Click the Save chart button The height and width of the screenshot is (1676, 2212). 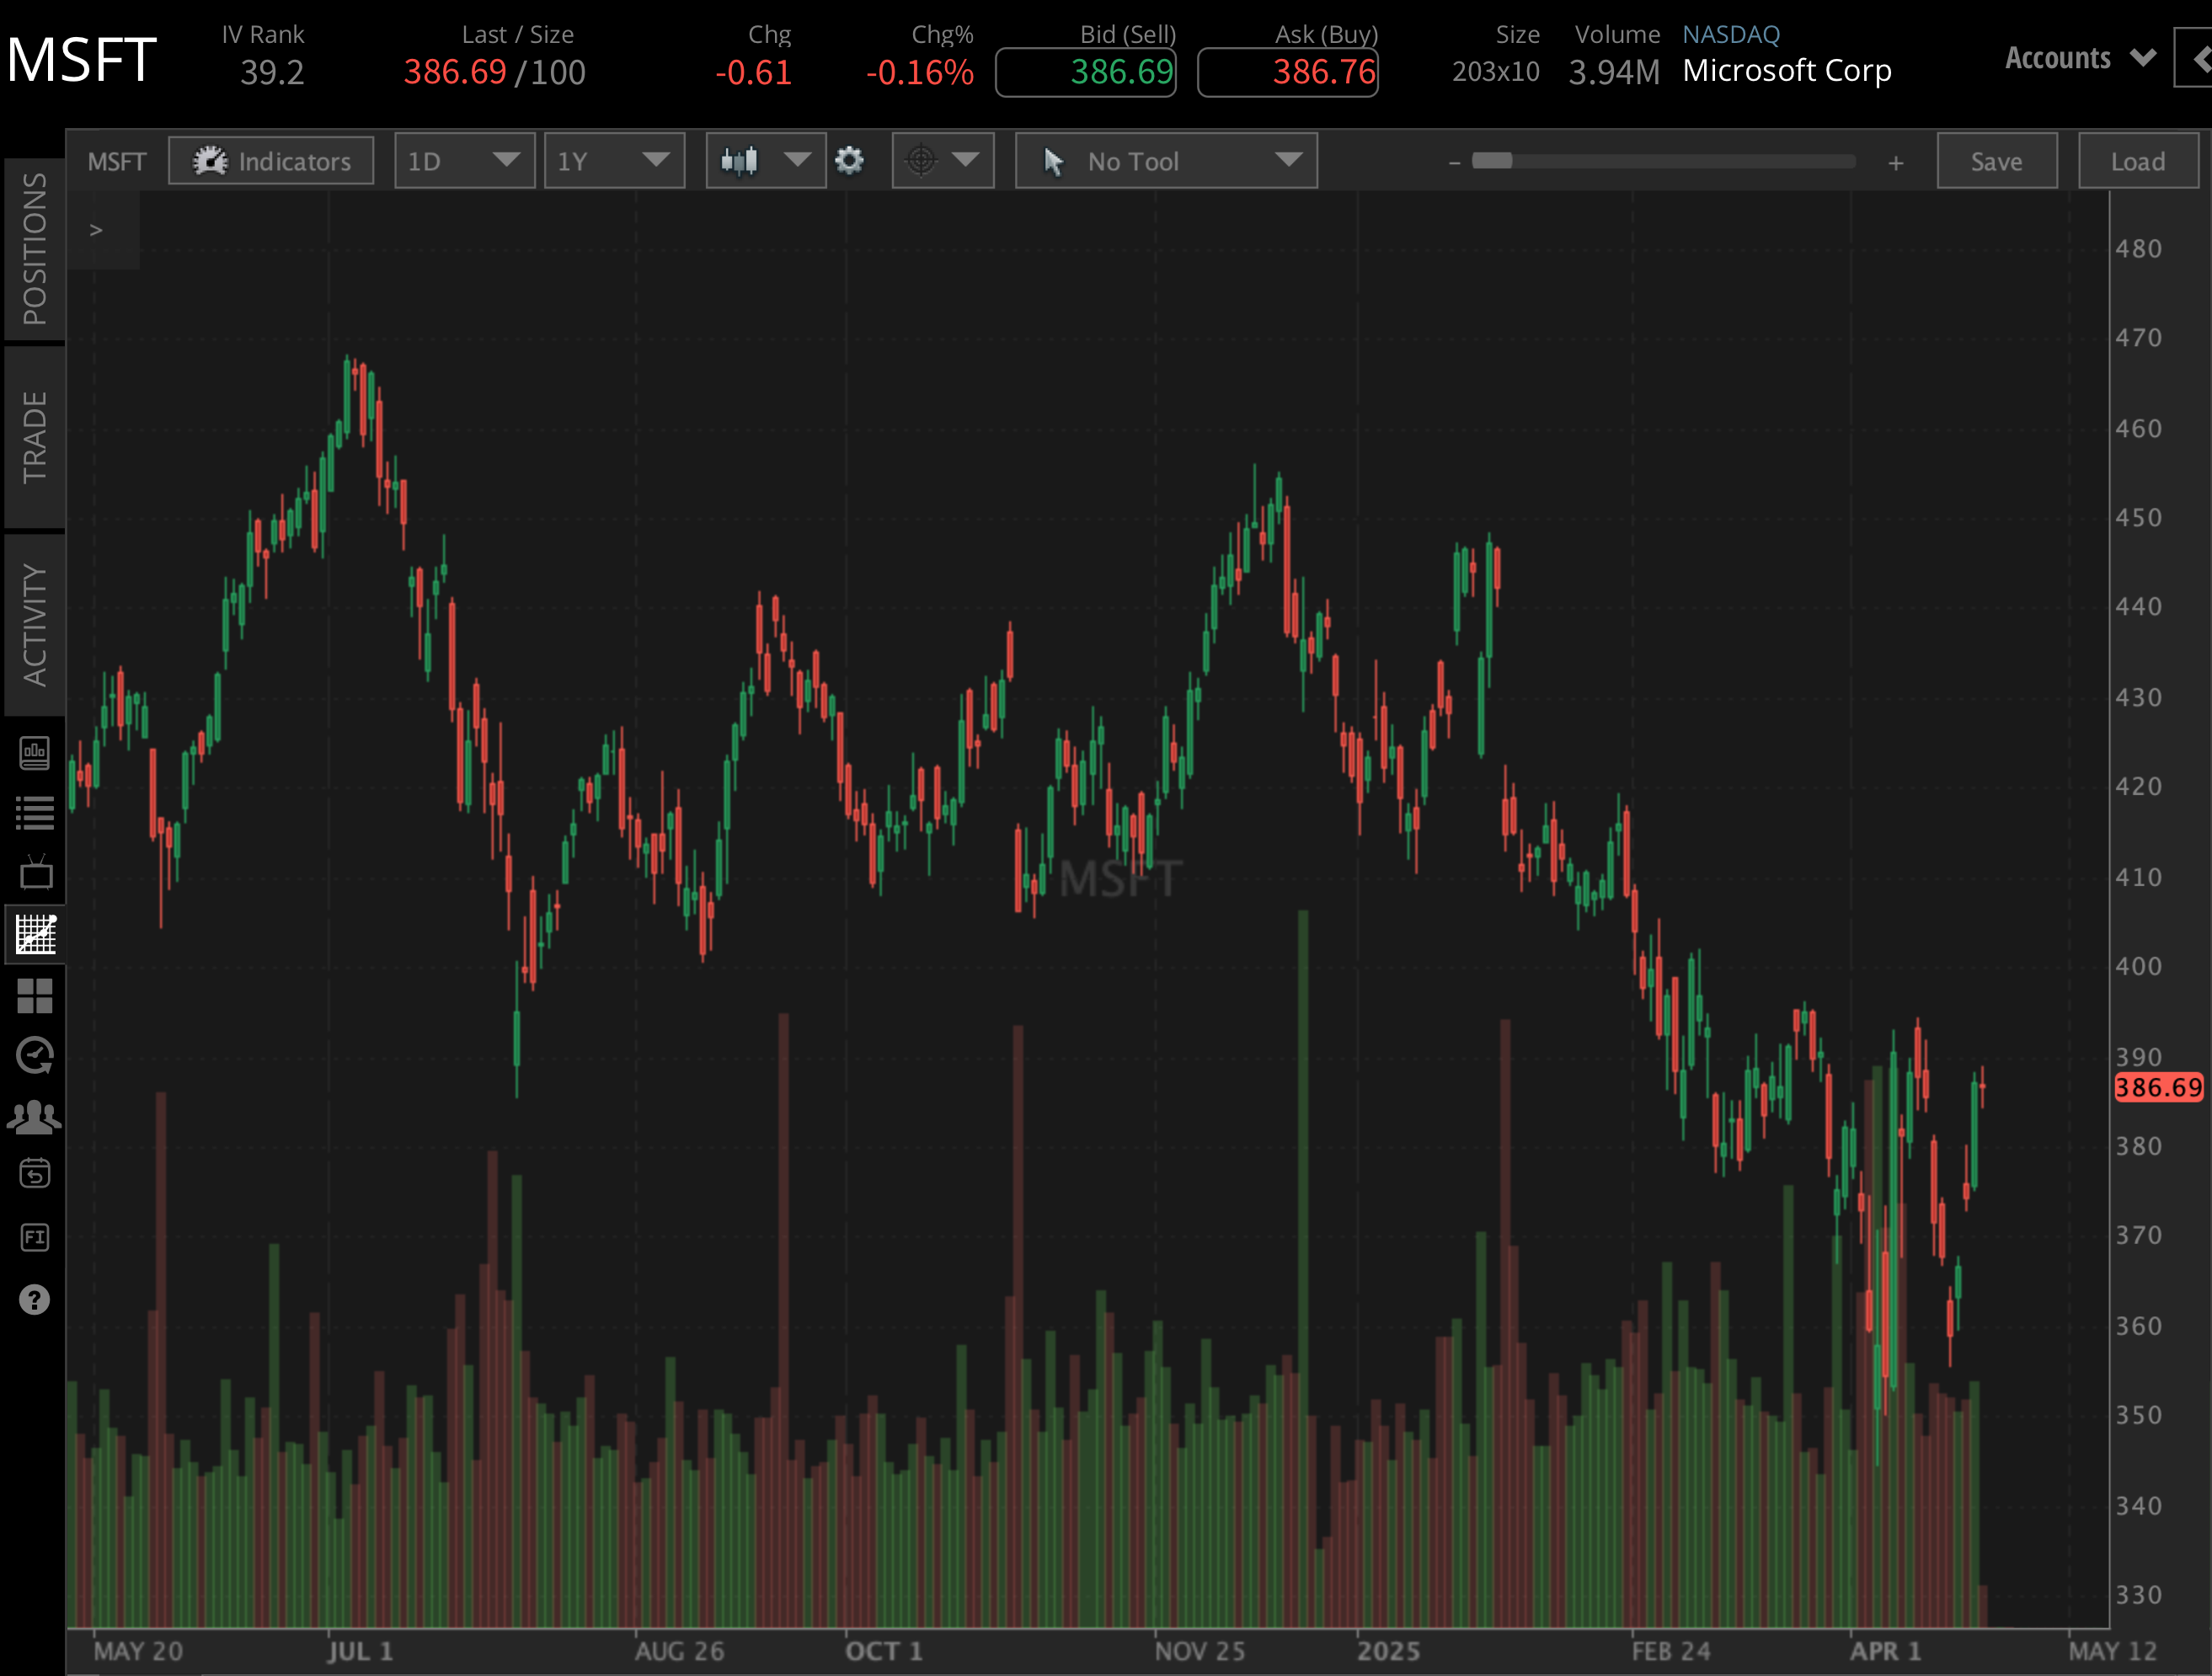pyautogui.click(x=1996, y=160)
